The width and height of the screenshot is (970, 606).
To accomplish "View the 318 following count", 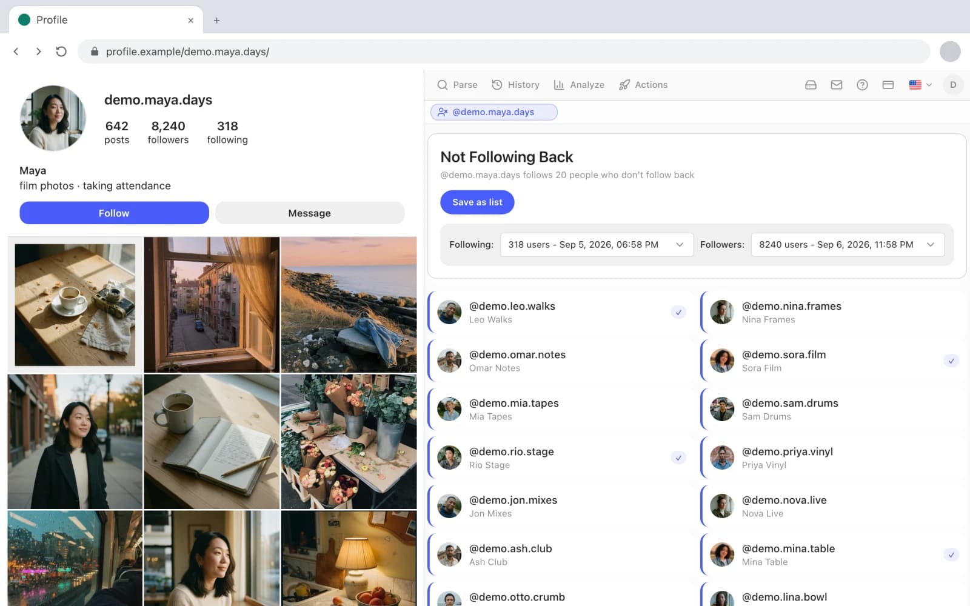I will pos(227,132).
